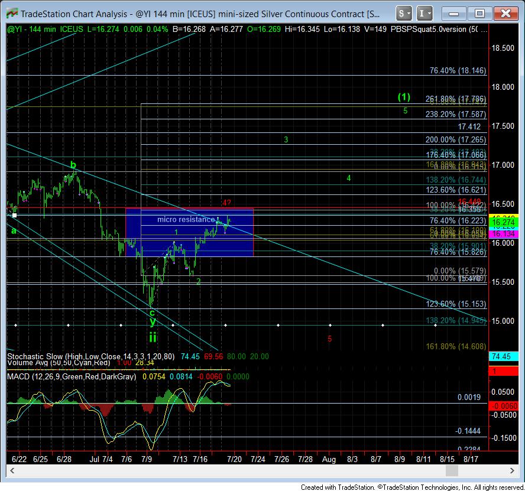
Task: Select the red '5' wave label
Action: [329, 339]
